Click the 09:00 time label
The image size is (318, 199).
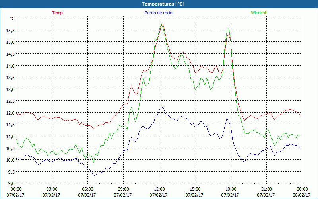click(124, 189)
